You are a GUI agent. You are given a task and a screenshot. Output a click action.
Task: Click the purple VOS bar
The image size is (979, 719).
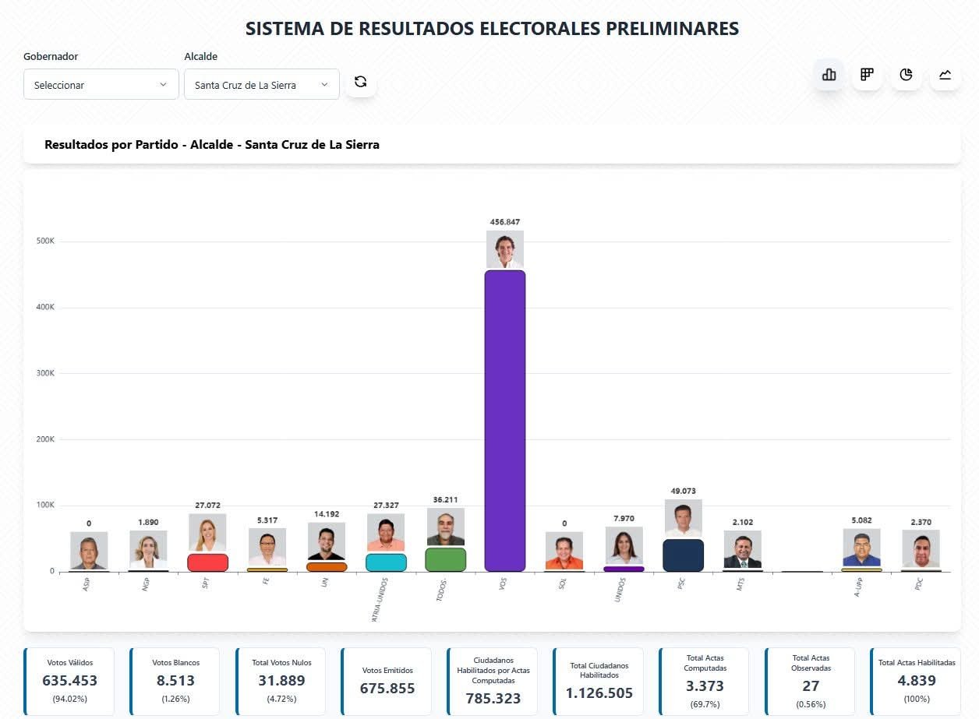coord(505,421)
